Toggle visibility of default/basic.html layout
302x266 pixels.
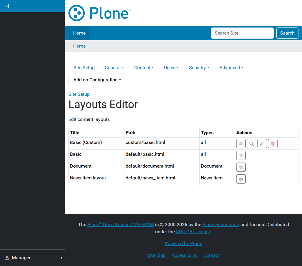click(x=241, y=155)
